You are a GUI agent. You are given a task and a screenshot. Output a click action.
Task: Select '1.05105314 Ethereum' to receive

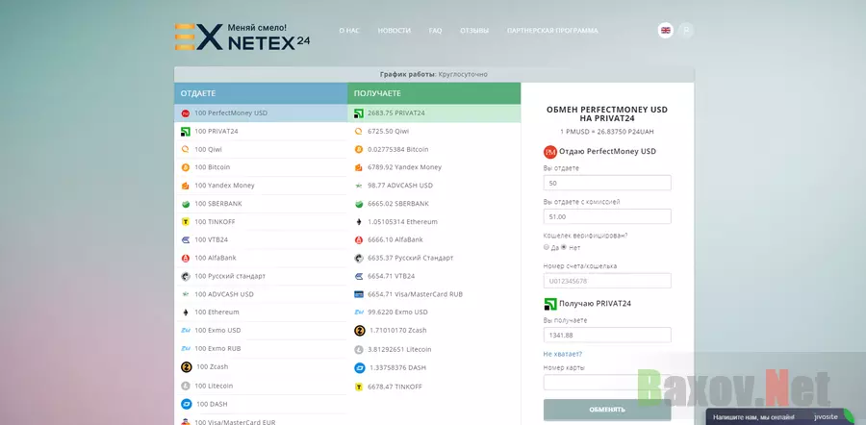(x=434, y=222)
